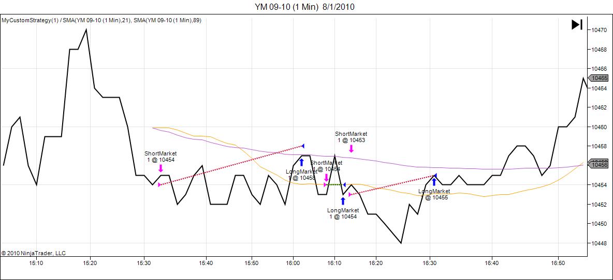This screenshot has width=613, height=280.
Task: Click the blue long-entry arrow above LongMarket 1 @ 10458
Action: click(301, 162)
